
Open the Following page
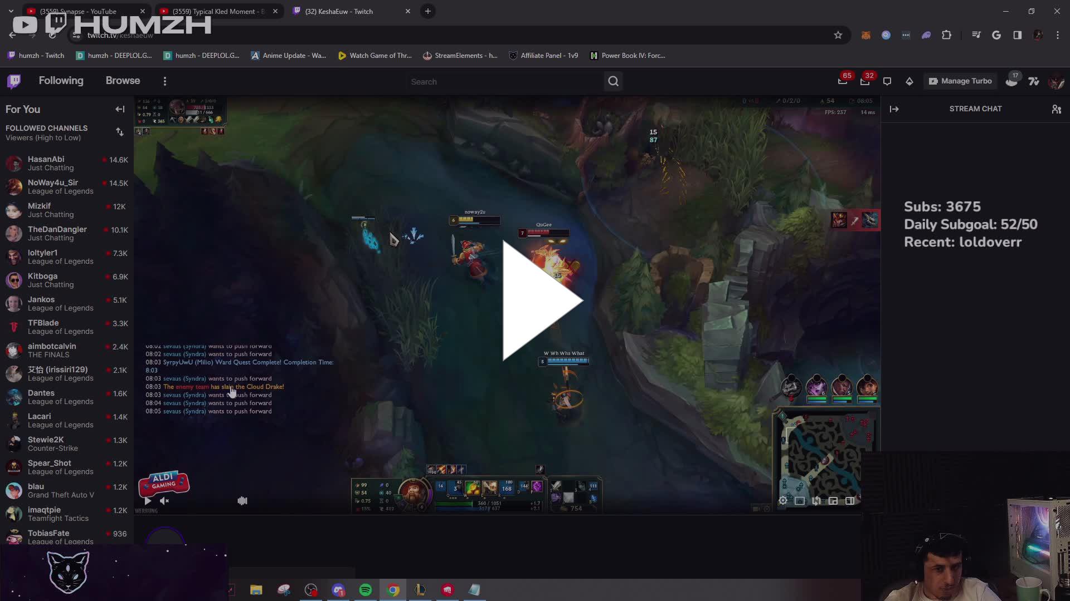61,81
